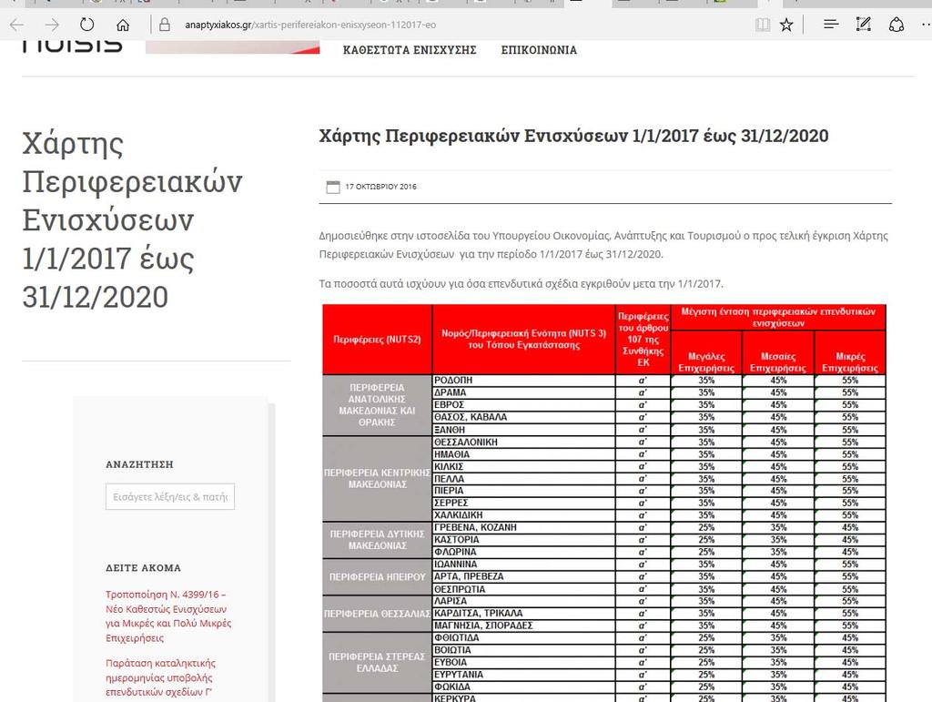Open the 'Τροποποίηση Ν. 4399/16' sidebar link
This screenshot has height=702, width=932.
click(168, 616)
